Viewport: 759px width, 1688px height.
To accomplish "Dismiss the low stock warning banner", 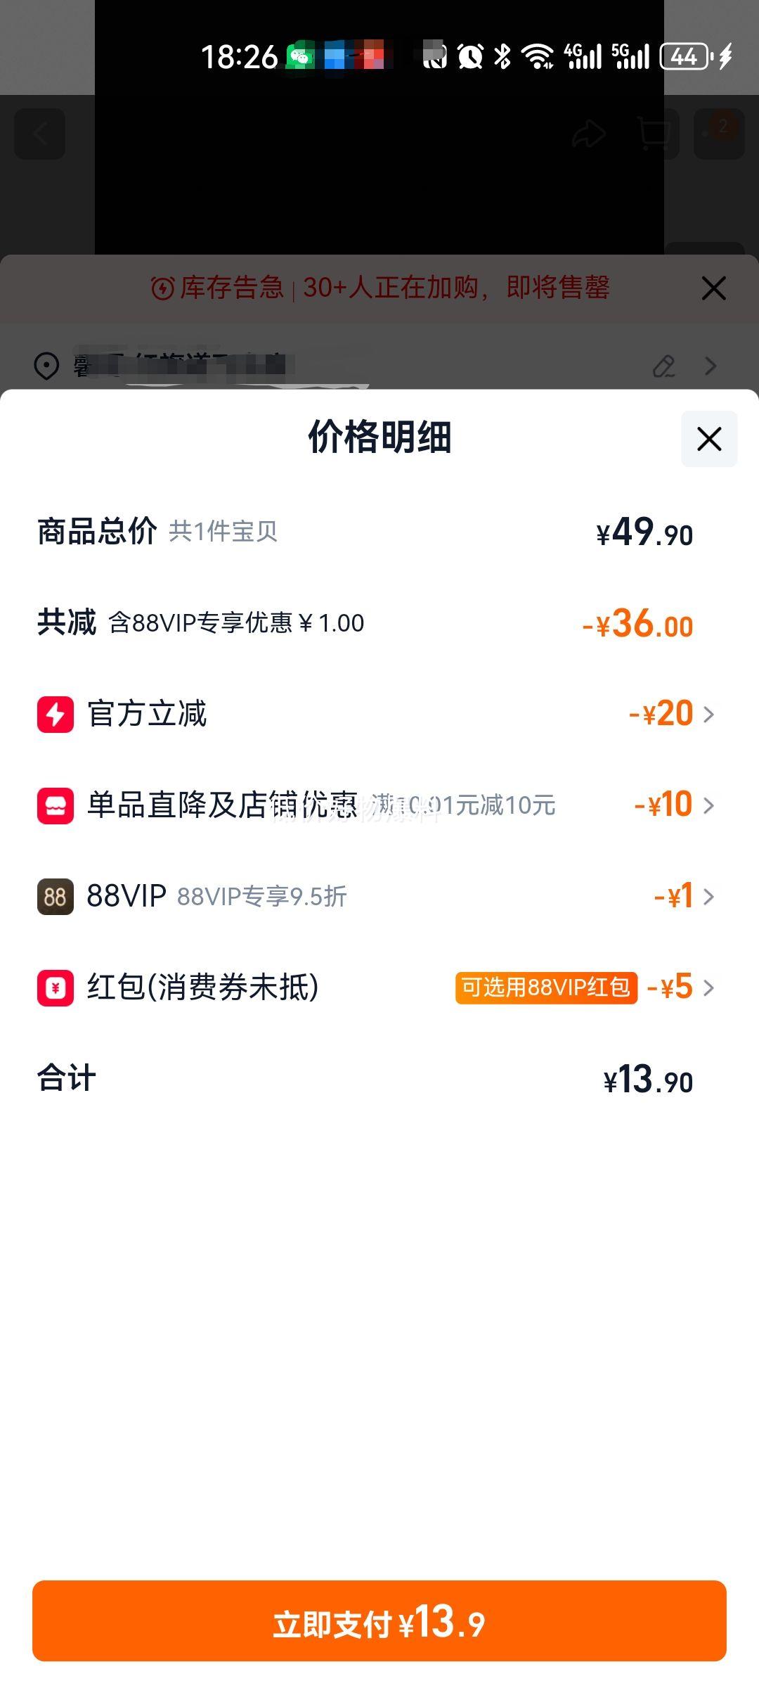I will [713, 288].
